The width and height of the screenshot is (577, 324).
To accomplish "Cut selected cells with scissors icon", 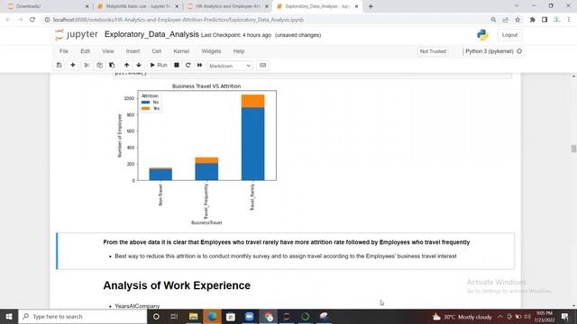I will 87,66.
